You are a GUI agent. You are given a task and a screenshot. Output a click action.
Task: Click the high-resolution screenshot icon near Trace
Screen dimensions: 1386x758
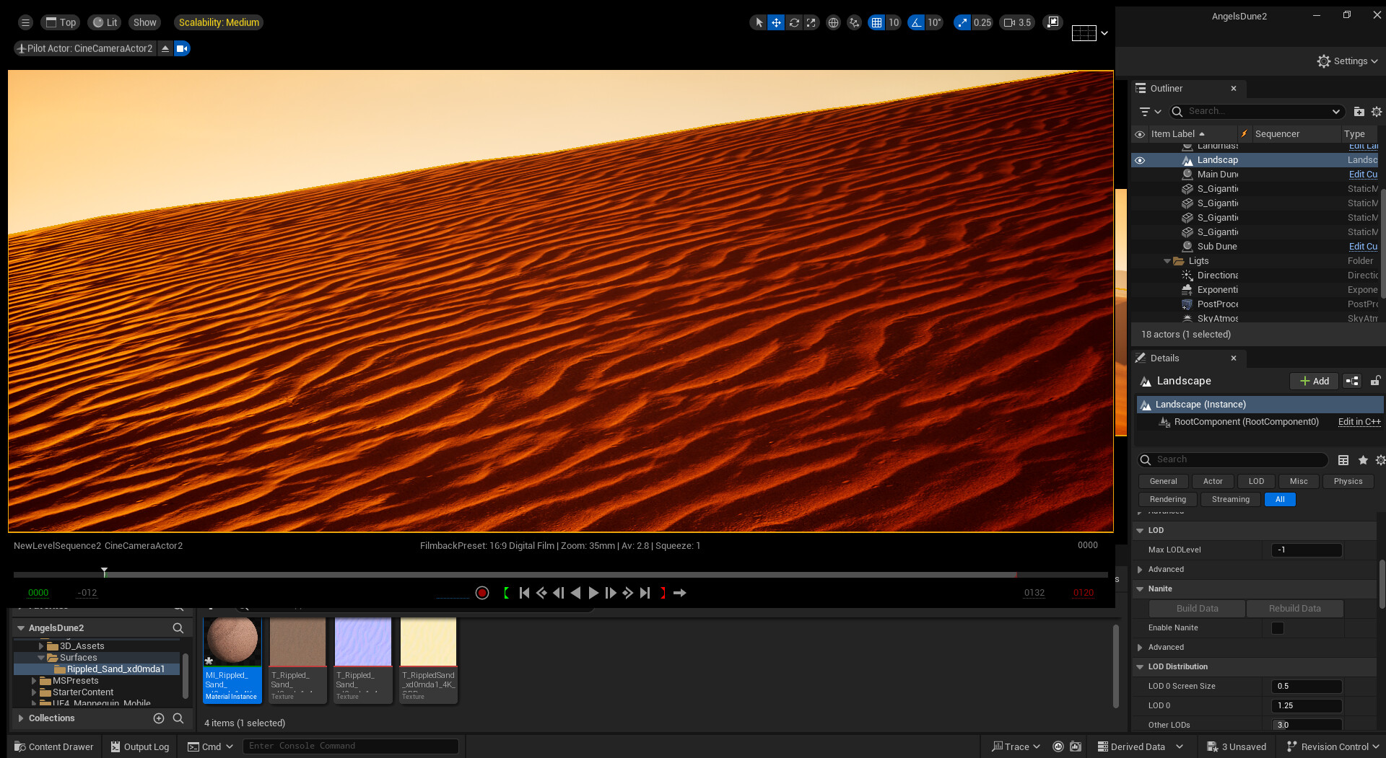click(x=1076, y=746)
